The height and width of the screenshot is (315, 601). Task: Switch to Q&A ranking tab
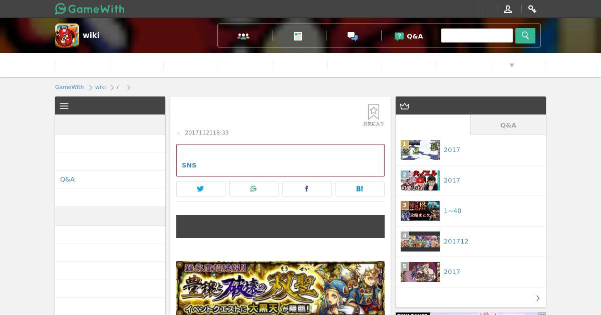pyautogui.click(x=508, y=125)
